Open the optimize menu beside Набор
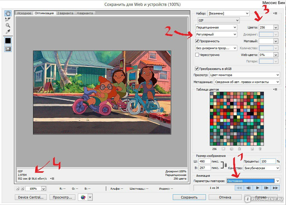This screenshot has width=286, height=205. click(275, 13)
